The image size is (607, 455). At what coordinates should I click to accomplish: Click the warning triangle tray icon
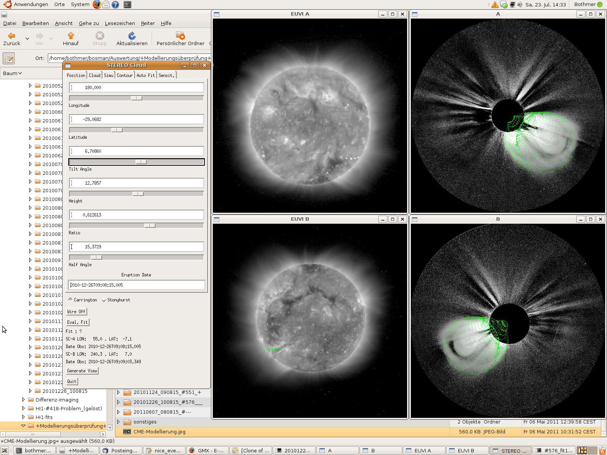pos(495,5)
